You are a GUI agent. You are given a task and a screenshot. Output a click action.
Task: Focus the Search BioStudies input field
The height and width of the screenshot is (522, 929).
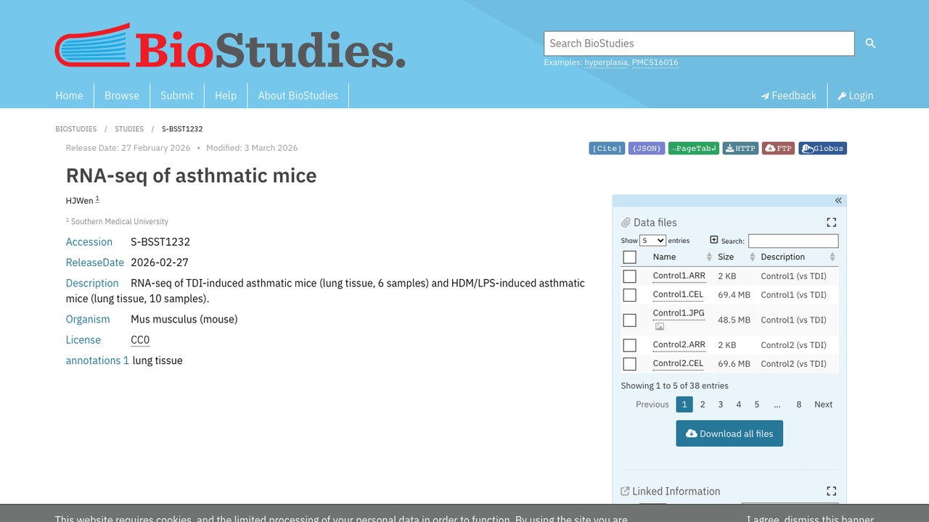coord(699,43)
